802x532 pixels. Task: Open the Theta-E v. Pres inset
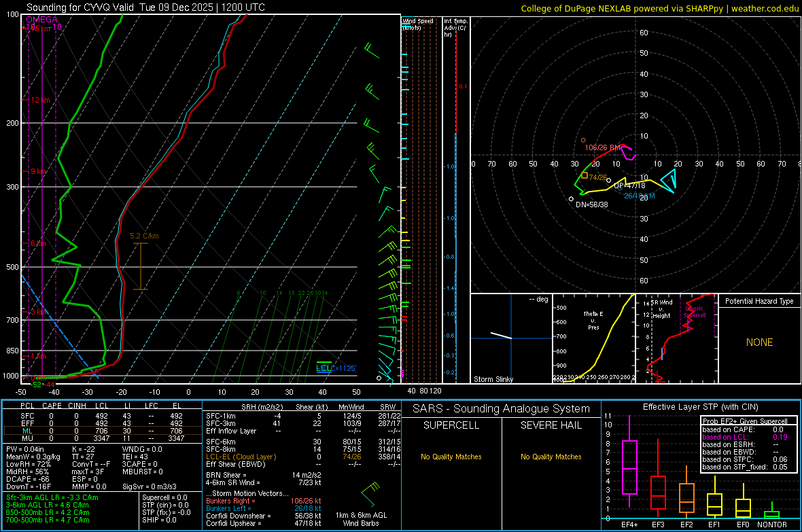594,338
